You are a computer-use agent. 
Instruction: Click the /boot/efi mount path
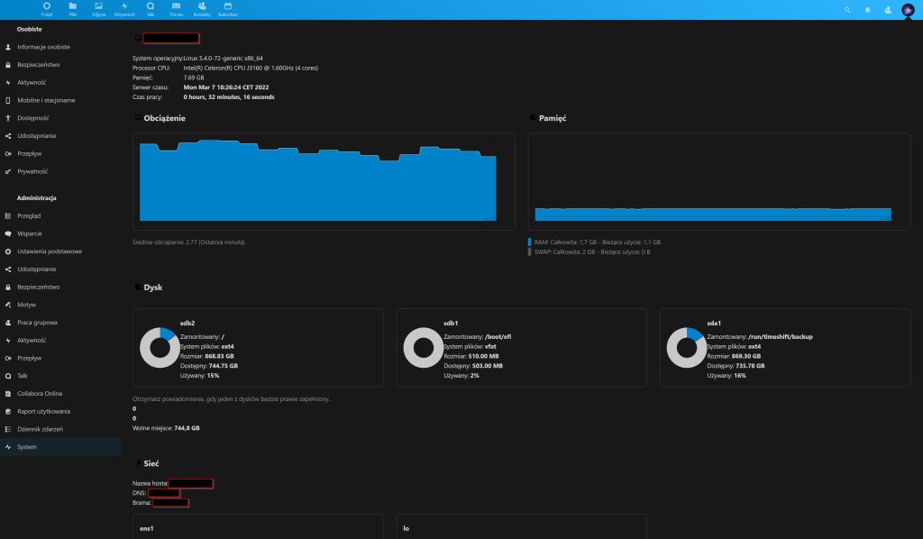coord(498,336)
